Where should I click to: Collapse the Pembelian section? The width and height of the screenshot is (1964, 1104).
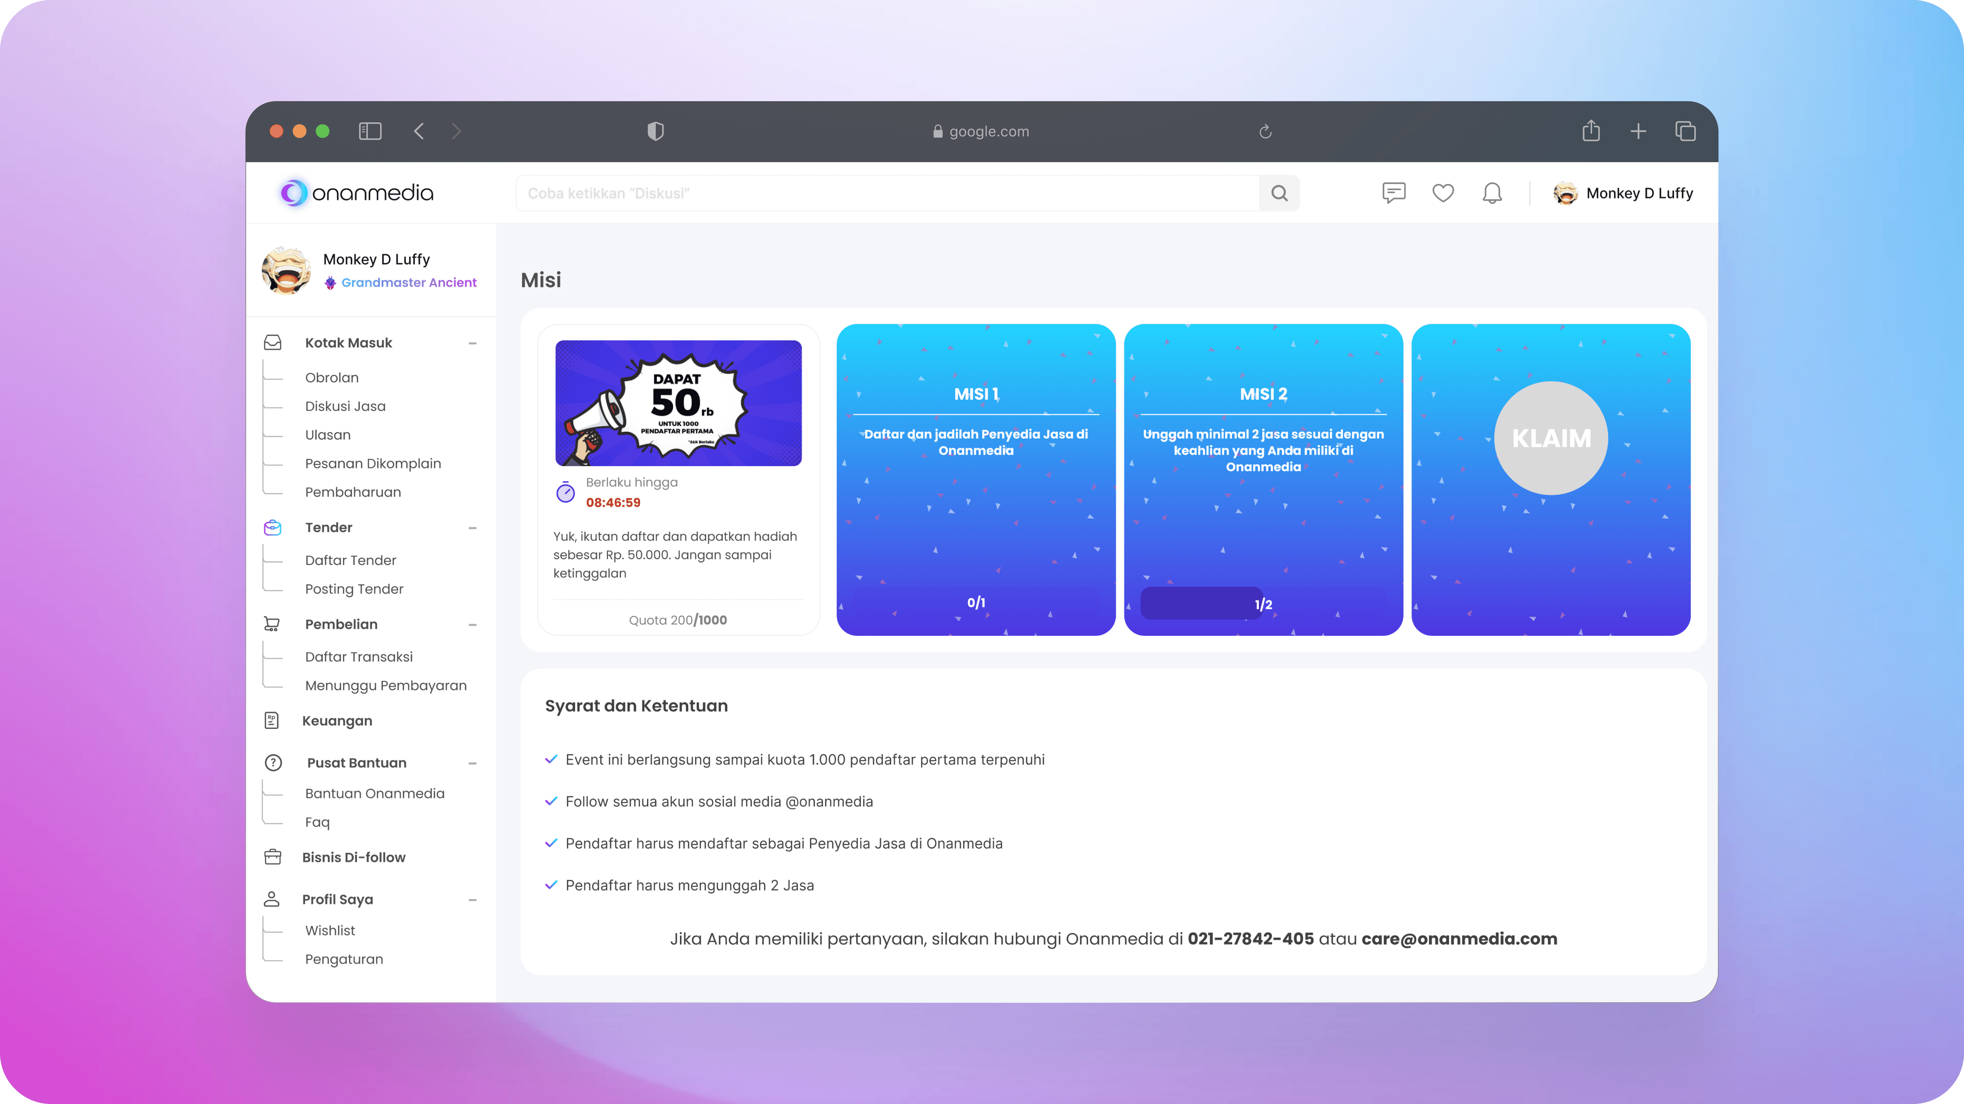[x=473, y=625]
